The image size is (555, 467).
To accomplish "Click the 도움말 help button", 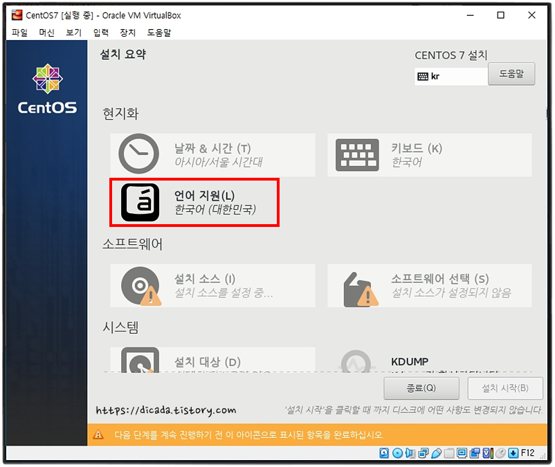I will point(511,74).
